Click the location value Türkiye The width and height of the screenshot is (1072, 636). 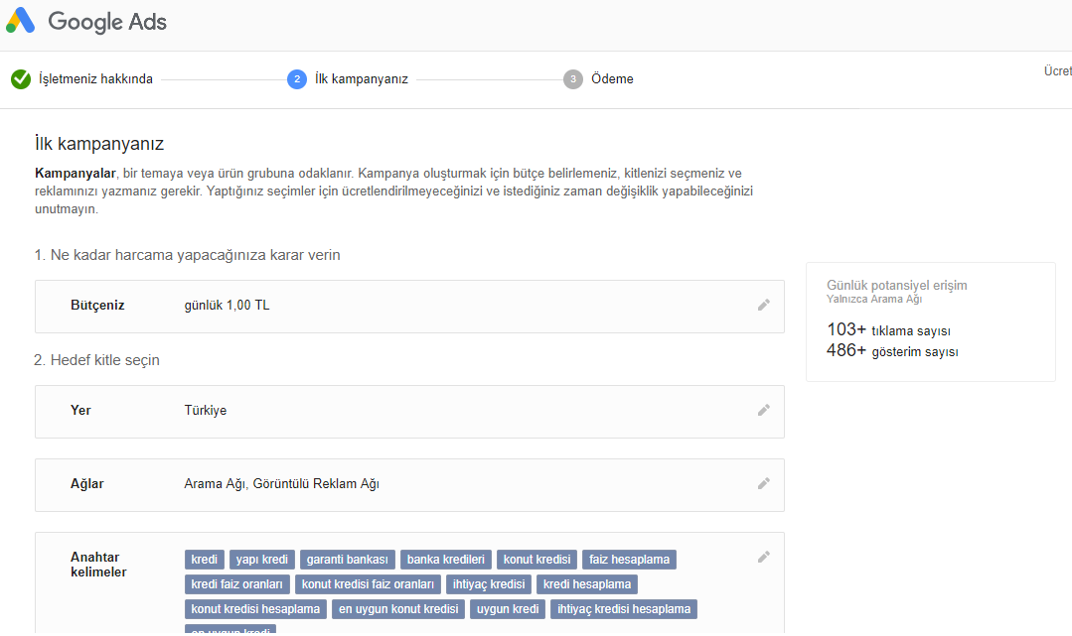click(205, 411)
